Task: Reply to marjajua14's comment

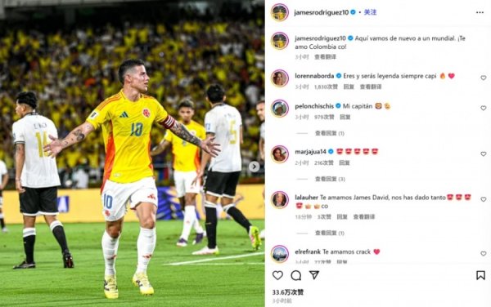Action: coord(345,162)
